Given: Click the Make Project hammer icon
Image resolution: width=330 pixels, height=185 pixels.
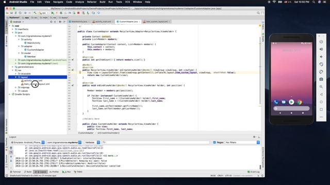Looking at the screenshot, I should point(35,13).
